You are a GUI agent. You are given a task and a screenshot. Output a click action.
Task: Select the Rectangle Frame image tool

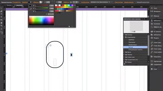[x=1, y=20]
